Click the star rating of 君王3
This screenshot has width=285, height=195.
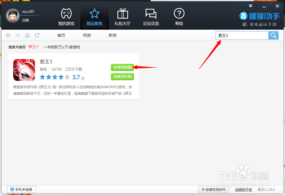tap(55, 77)
